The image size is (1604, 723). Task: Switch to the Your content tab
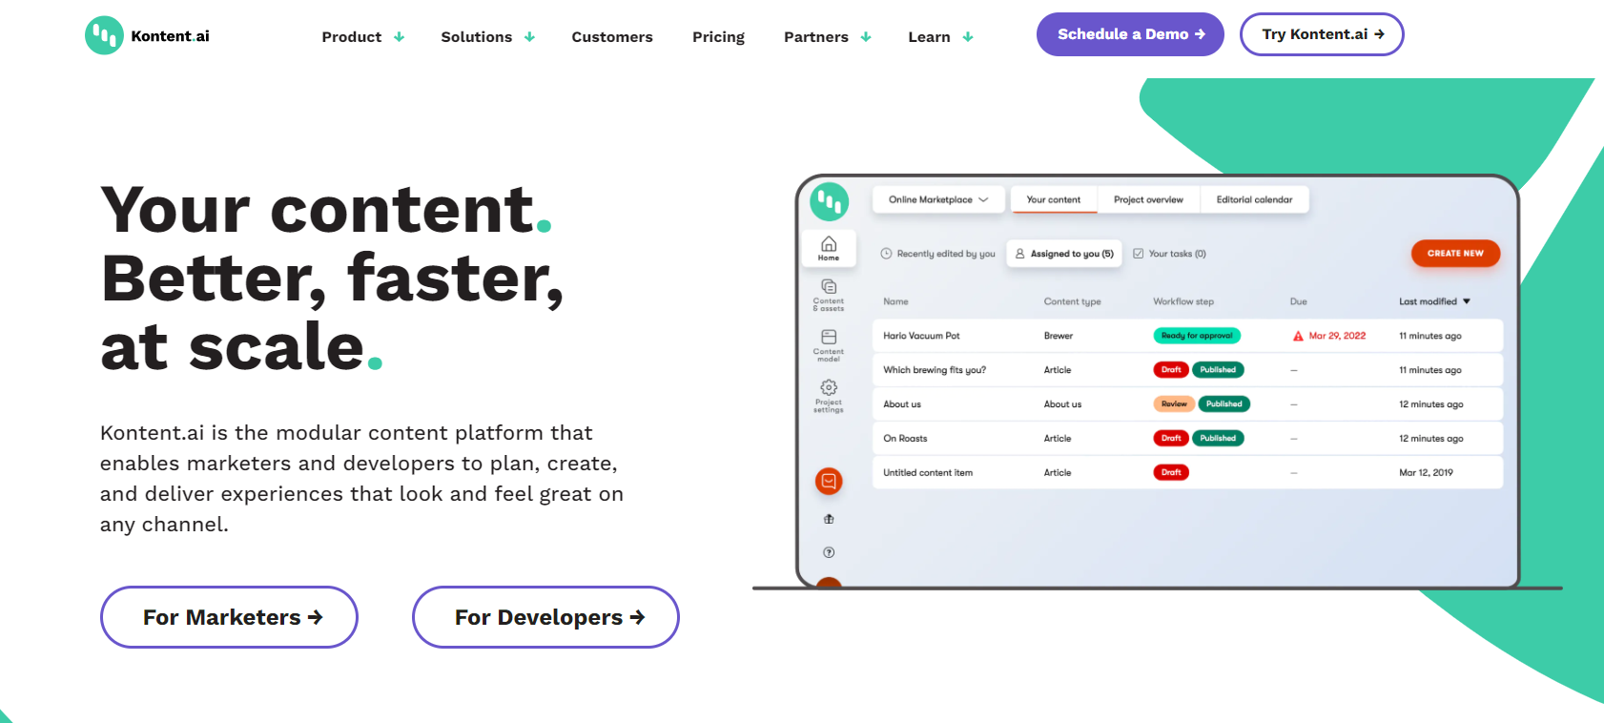[x=1054, y=199]
